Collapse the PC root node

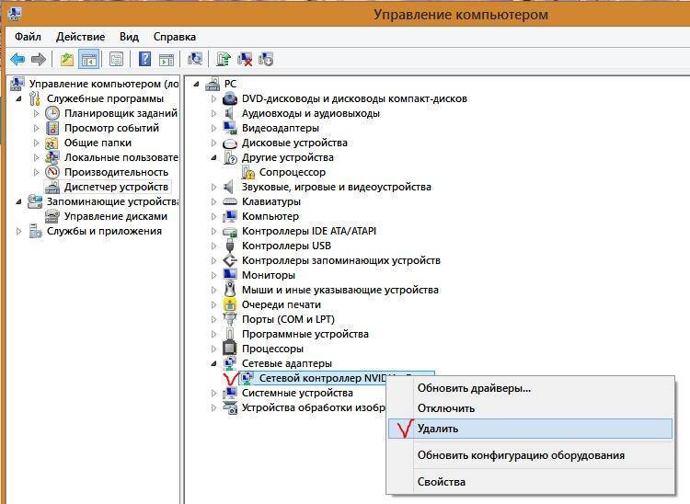[x=196, y=84]
